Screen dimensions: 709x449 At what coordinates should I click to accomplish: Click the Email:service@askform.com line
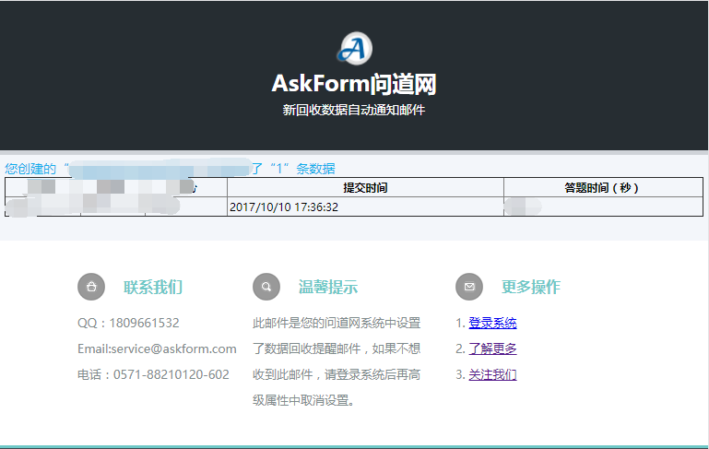[157, 349]
